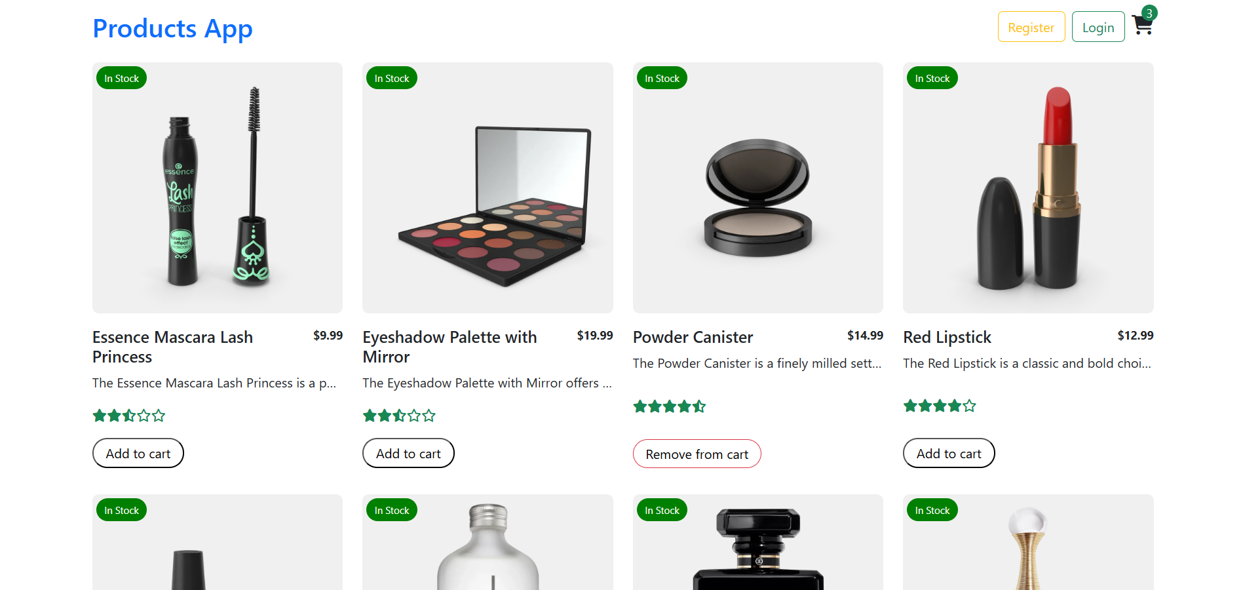The height and width of the screenshot is (590, 1243).
Task: Add Essence Mascara Lash Princess to cart
Action: pyautogui.click(x=138, y=453)
